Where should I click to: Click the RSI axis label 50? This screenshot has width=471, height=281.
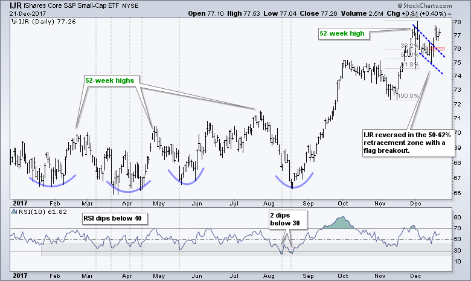point(458,239)
